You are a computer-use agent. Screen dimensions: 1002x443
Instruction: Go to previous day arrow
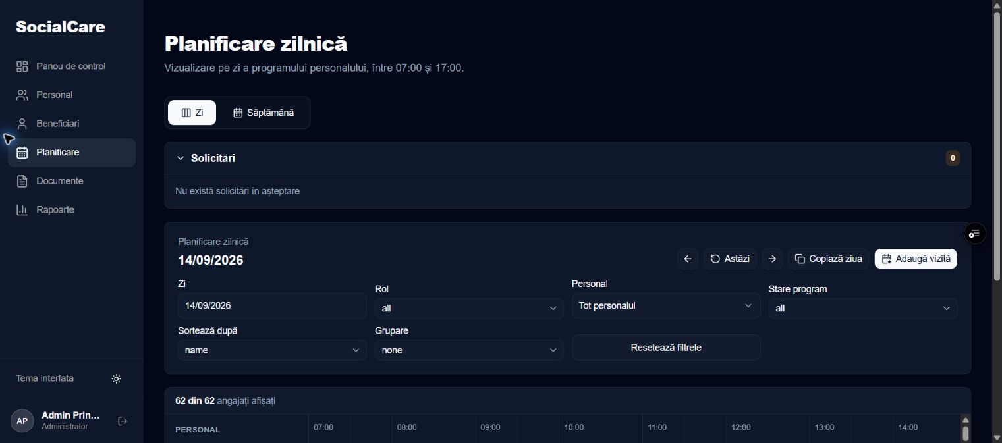[688, 259]
